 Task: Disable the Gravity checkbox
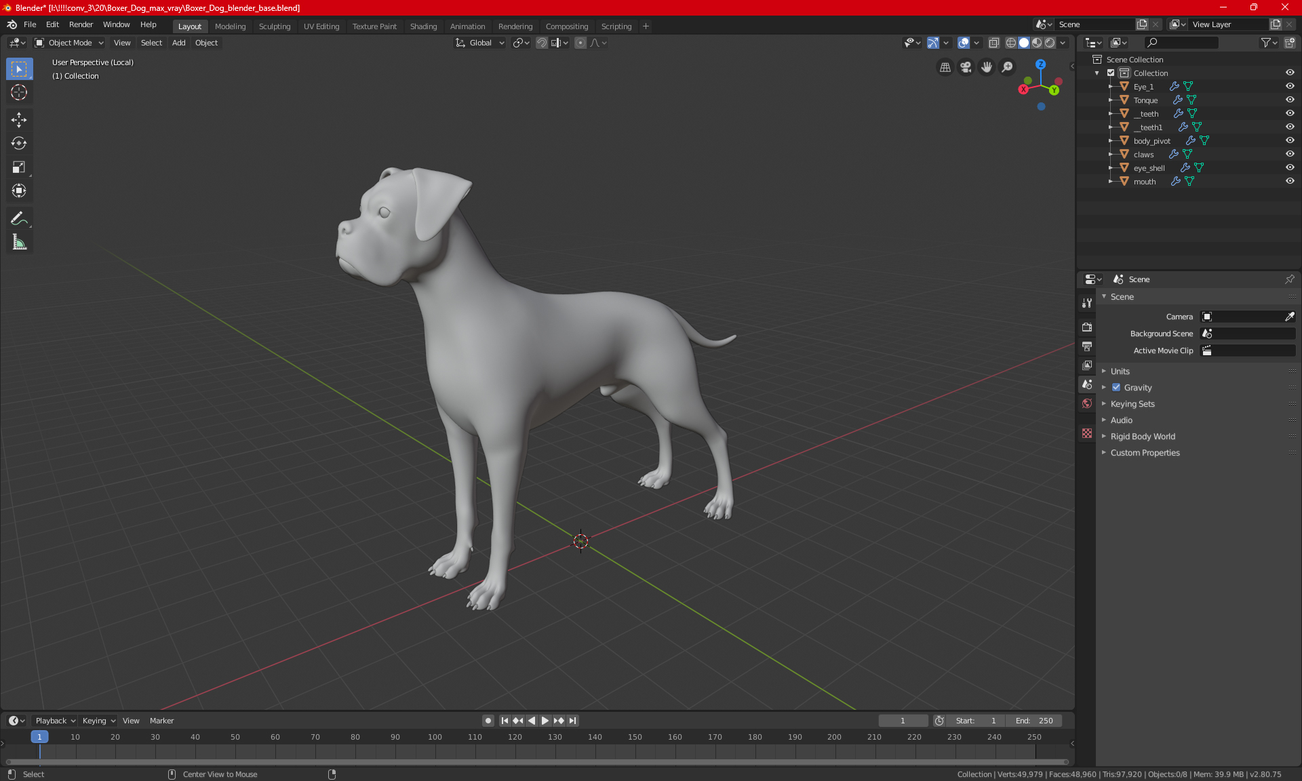[x=1116, y=388]
